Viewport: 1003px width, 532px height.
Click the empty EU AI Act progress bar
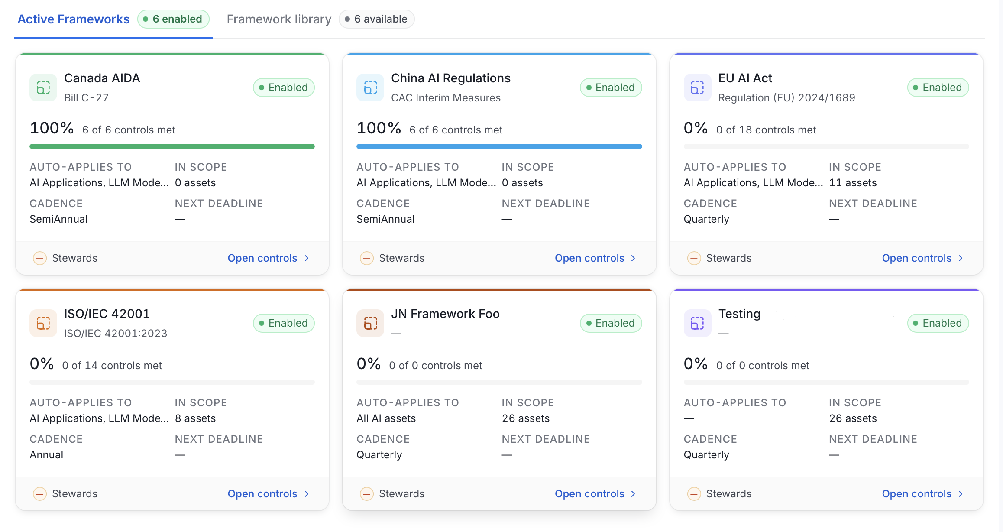coord(826,146)
